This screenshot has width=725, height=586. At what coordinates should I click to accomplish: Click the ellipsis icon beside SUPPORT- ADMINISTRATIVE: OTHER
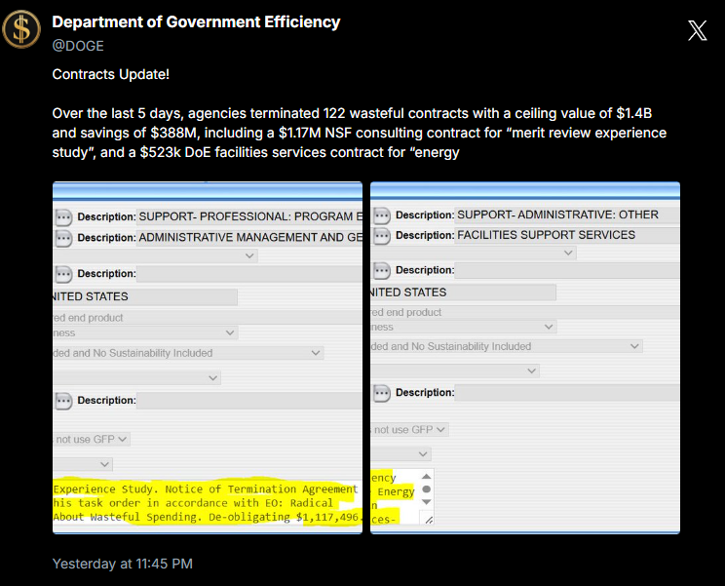(381, 215)
